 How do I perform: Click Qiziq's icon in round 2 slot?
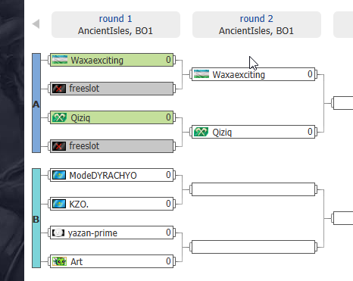coord(201,132)
